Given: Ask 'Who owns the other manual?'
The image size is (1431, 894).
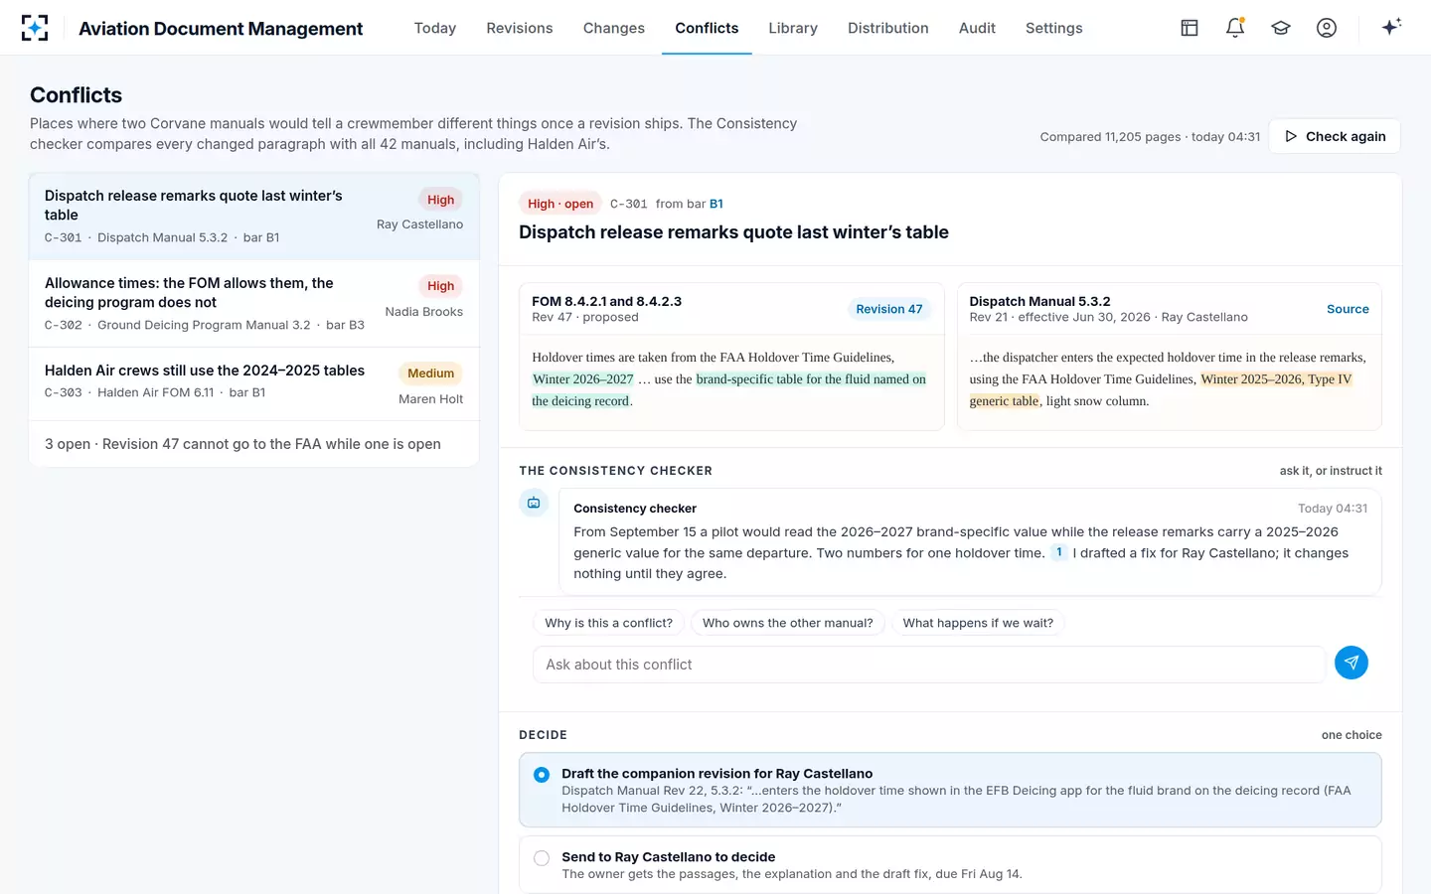Looking at the screenshot, I should [x=788, y=623].
